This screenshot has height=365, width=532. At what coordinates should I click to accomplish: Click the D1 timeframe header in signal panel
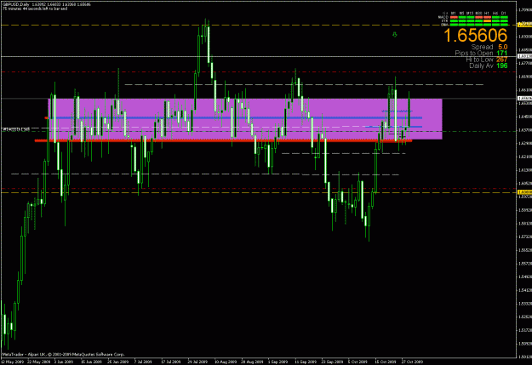click(504, 14)
